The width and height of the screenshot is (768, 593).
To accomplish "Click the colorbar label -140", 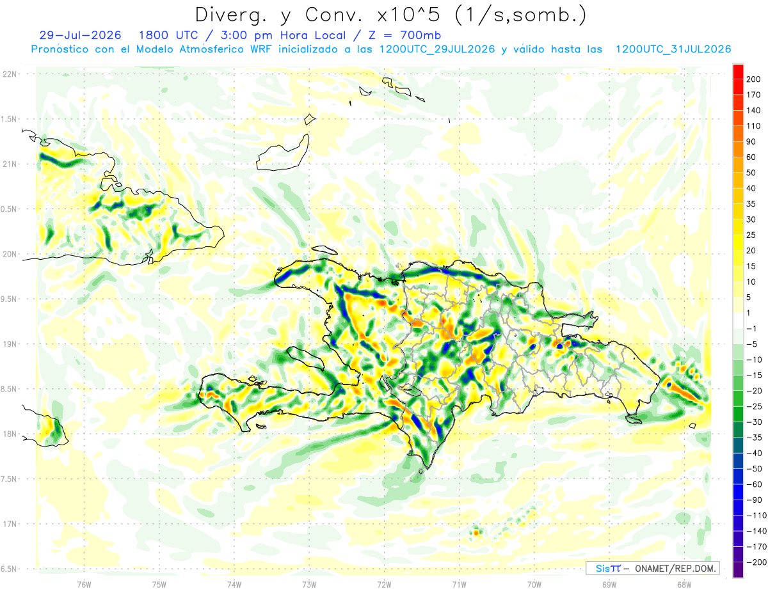I will (x=755, y=531).
